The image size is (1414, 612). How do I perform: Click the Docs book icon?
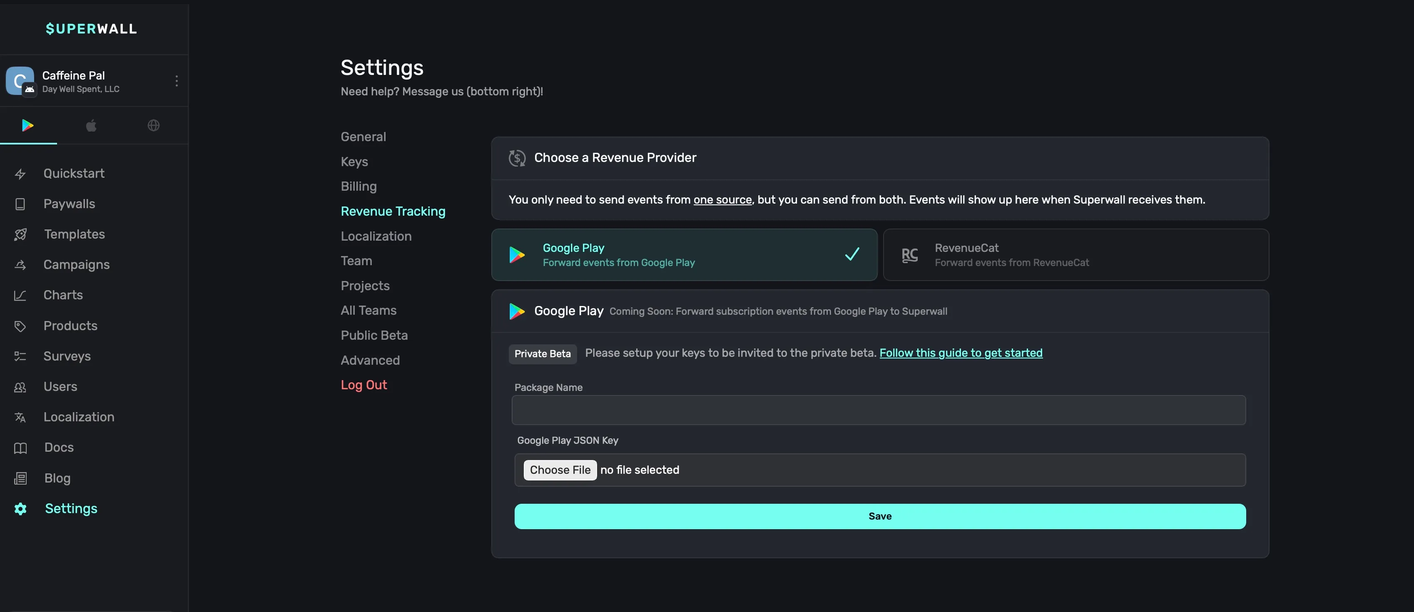20,448
